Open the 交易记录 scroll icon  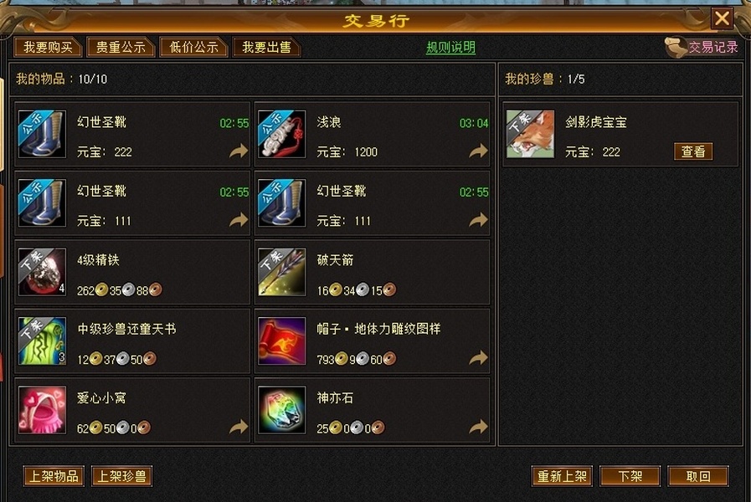pos(676,47)
